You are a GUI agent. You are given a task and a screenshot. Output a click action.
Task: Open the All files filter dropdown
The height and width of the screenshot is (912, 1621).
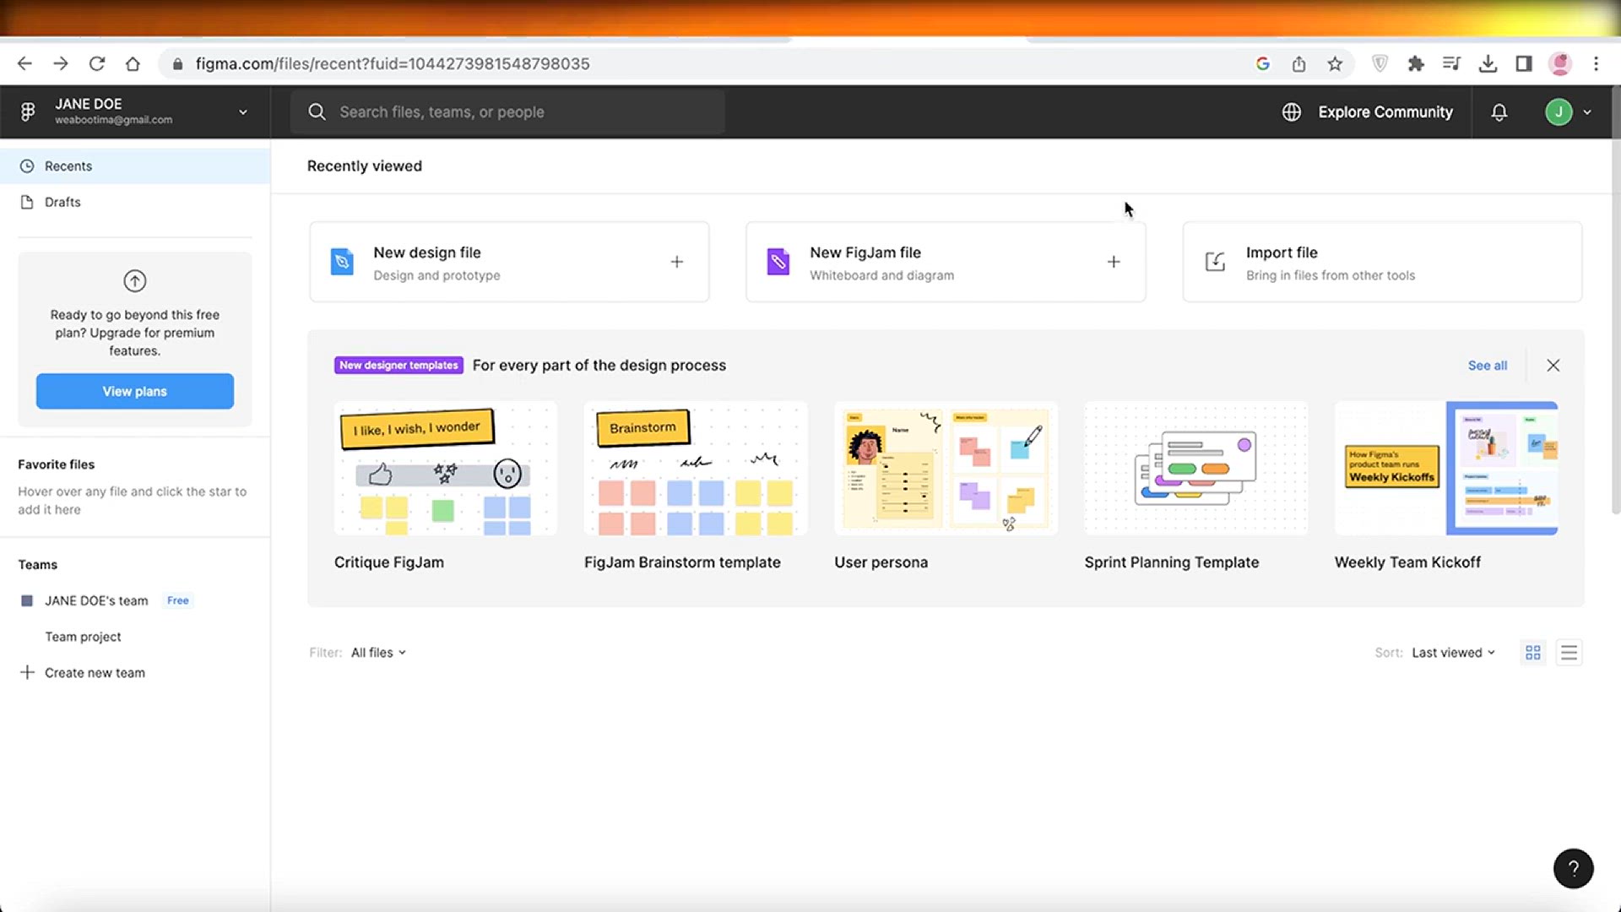click(x=378, y=653)
